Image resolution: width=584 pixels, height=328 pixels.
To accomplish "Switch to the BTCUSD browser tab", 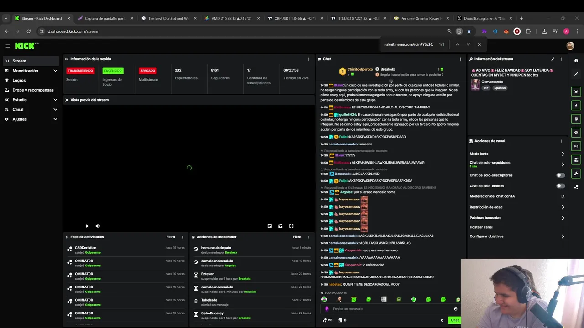I will coord(358,18).
